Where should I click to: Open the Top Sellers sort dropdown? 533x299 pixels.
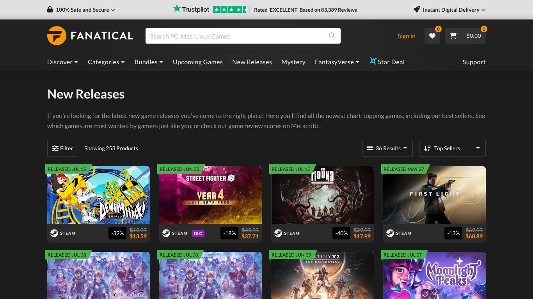(x=452, y=148)
